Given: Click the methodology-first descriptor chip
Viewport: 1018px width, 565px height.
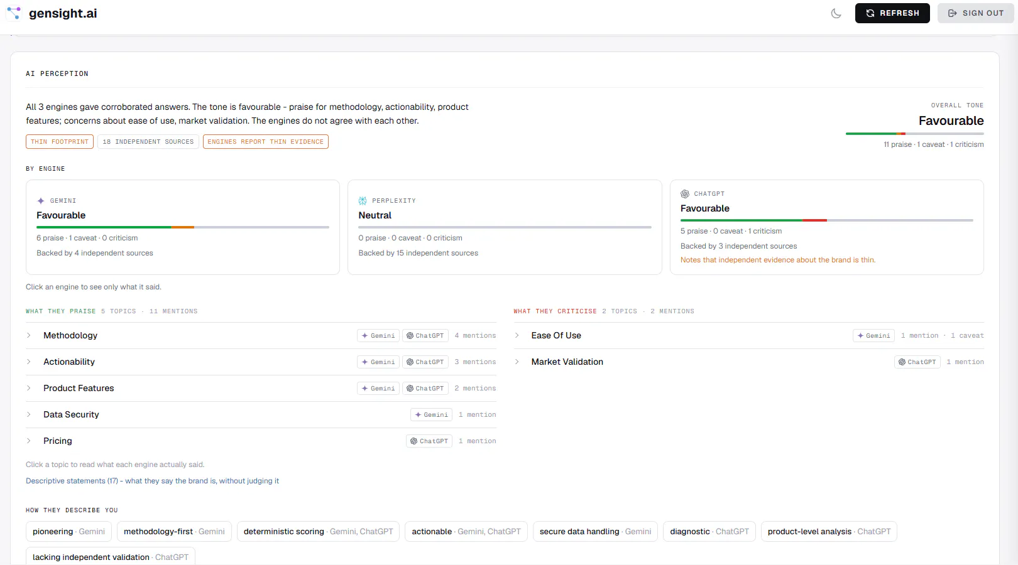Looking at the screenshot, I should click(x=174, y=532).
